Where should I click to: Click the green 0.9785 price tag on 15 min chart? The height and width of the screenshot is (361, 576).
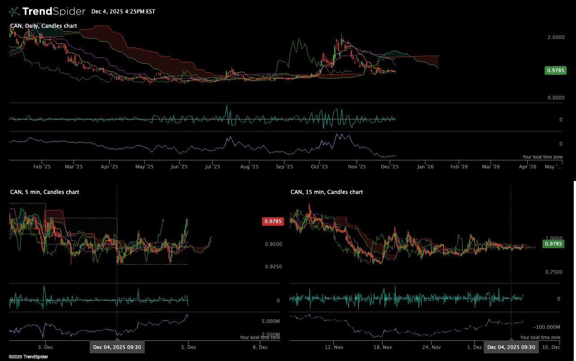(x=554, y=244)
